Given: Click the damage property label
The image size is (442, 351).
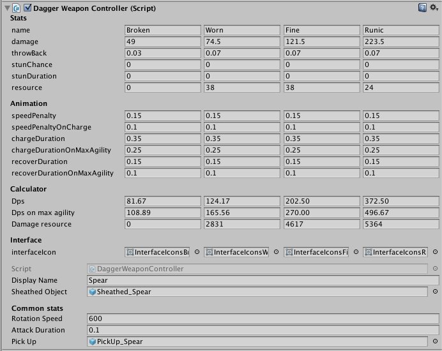Looking at the screenshot, I should coord(25,41).
